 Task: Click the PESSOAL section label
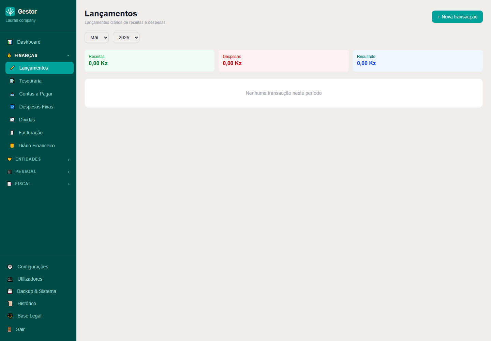26,172
